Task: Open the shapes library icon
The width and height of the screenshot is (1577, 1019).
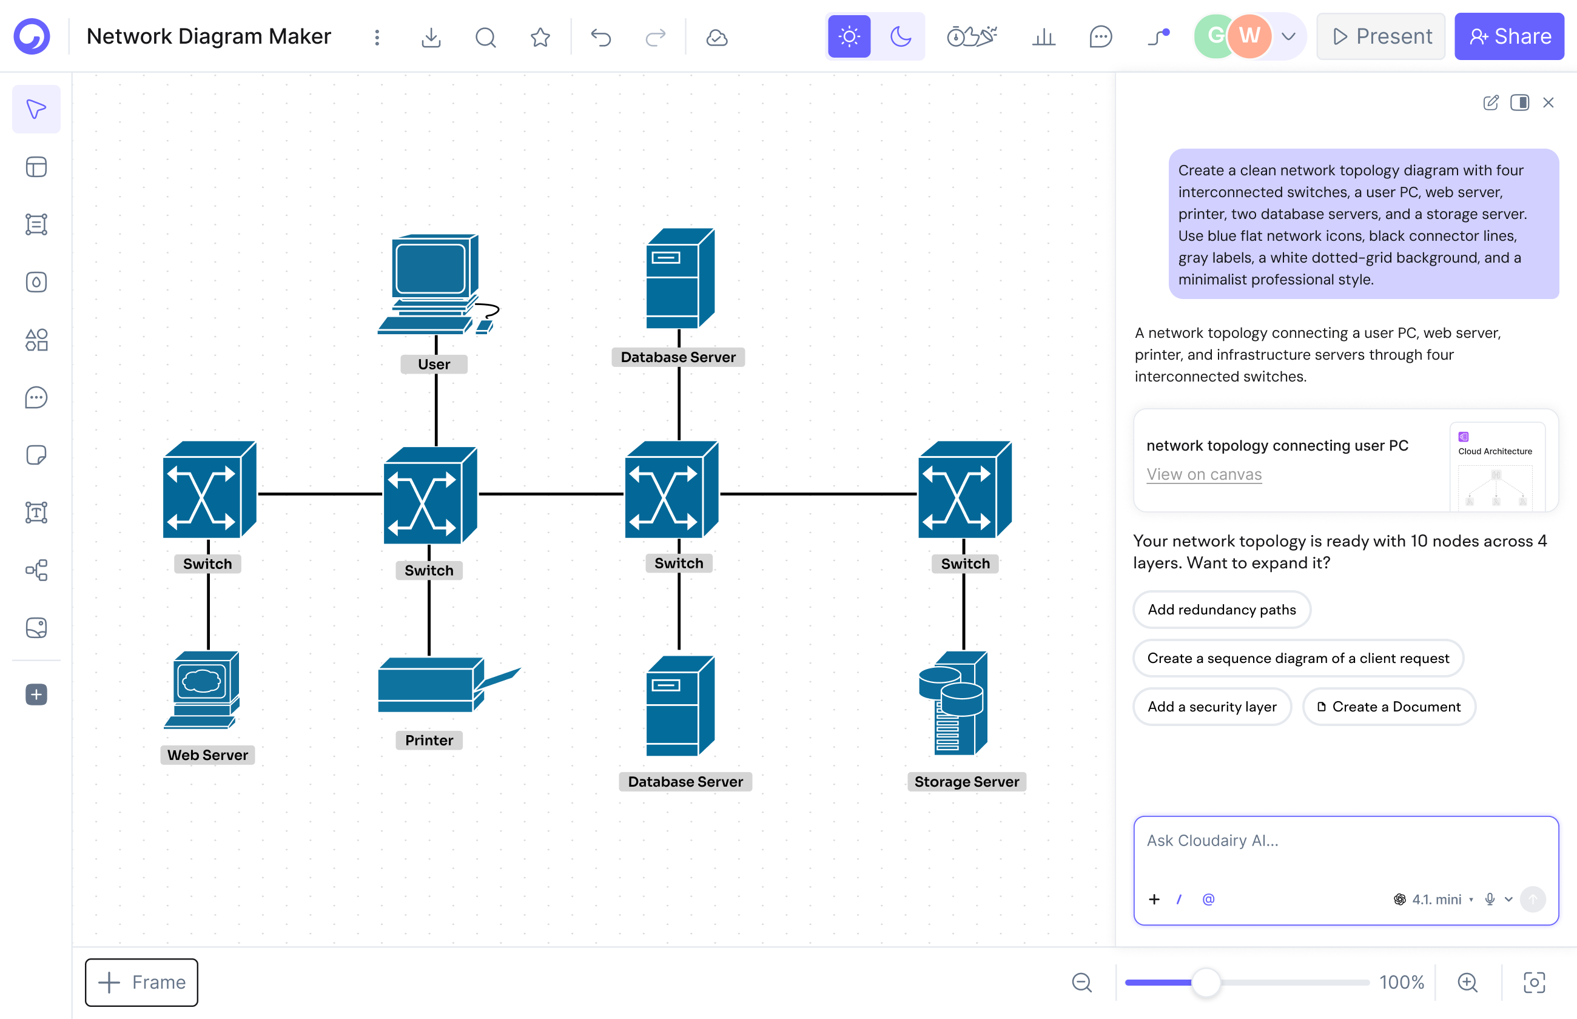Action: point(36,340)
